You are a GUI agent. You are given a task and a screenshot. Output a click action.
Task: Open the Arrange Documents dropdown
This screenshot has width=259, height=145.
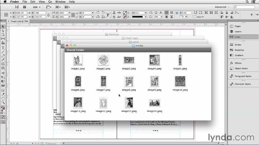pos(67,7)
